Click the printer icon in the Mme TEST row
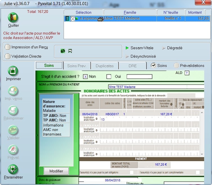Screen dimensions: 212x185 [101, 19]
